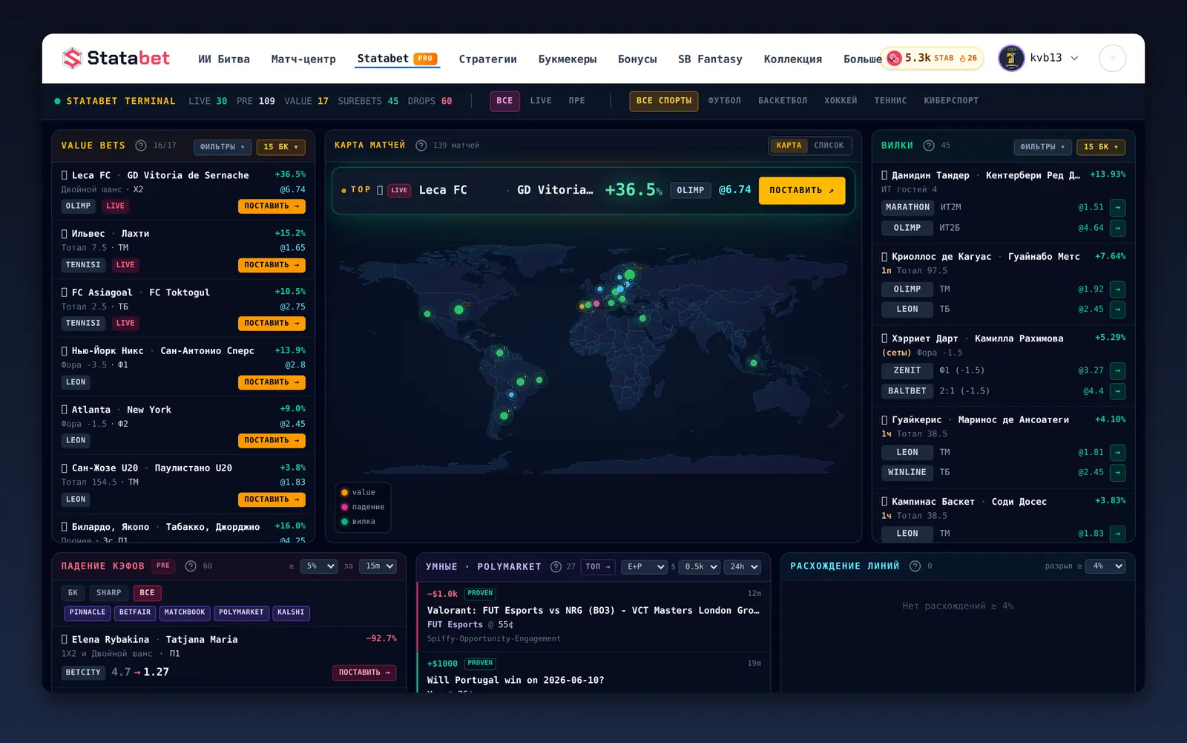Open the 4% gap dropdown
Image resolution: width=1187 pixels, height=743 pixels.
[x=1105, y=566]
